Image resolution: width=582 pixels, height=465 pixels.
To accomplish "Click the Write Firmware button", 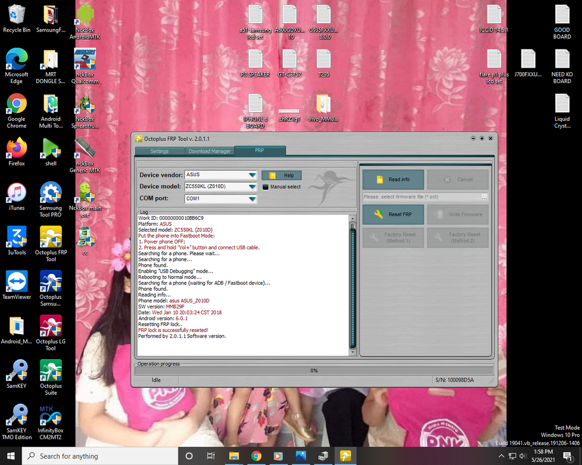I will click(x=457, y=214).
